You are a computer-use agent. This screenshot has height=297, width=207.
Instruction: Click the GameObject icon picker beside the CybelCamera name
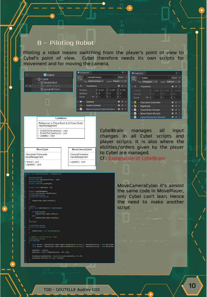tap(79, 78)
